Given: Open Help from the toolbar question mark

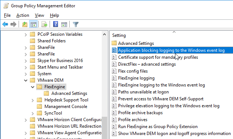Looking at the screenshot, I should [55, 24].
